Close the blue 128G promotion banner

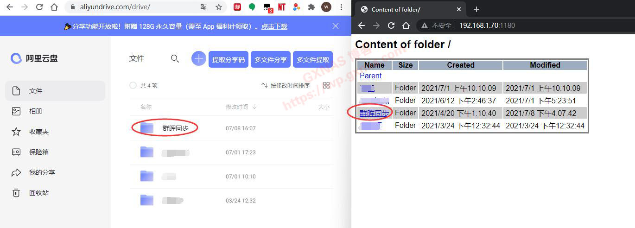click(336, 26)
